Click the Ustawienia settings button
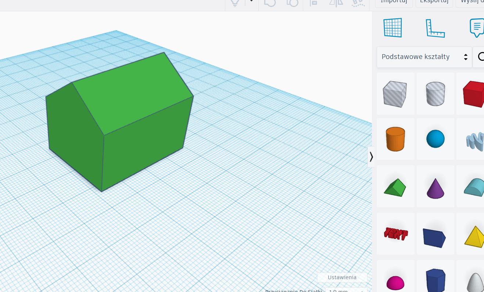Image resolution: width=484 pixels, height=292 pixels. point(342,277)
